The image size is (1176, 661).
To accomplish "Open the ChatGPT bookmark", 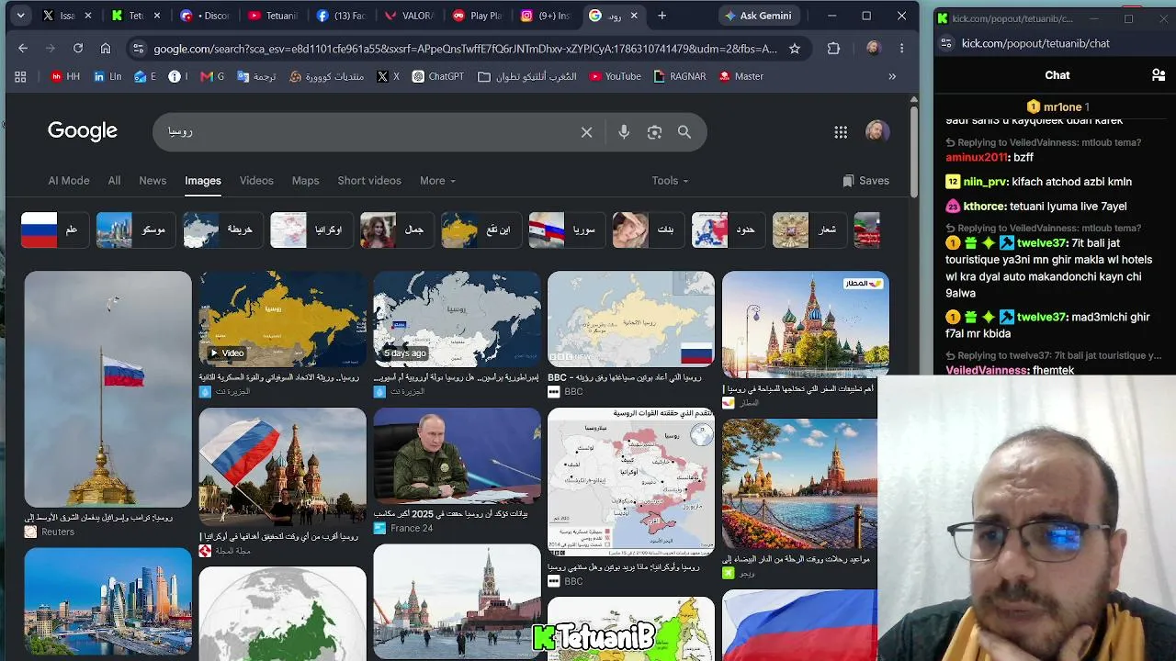I will pyautogui.click(x=438, y=76).
